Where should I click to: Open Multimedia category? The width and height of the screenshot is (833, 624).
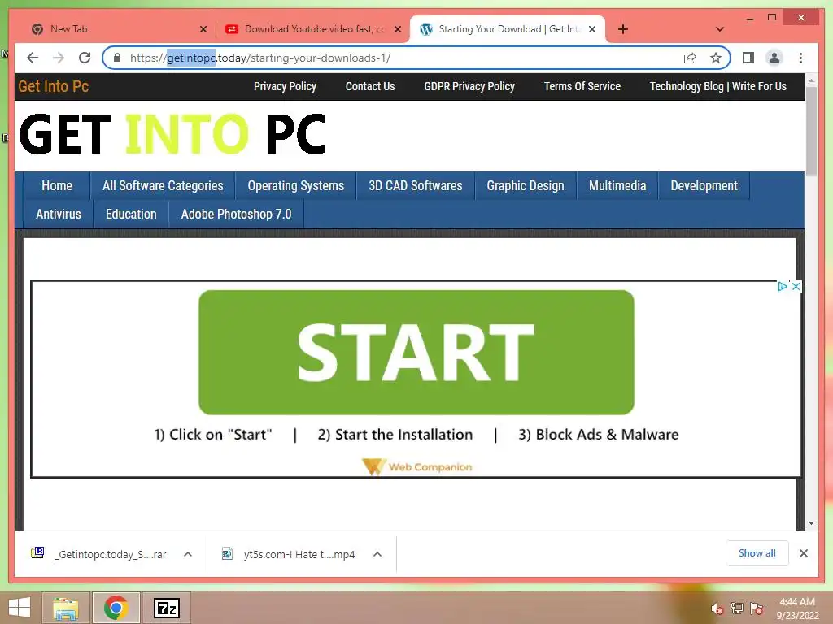(617, 186)
